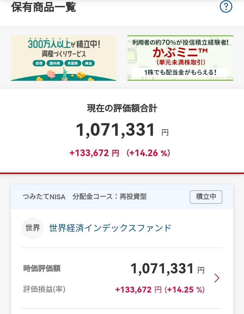
Task: Open the 300万人以上が積立中 banner
Action: (x=64, y=58)
